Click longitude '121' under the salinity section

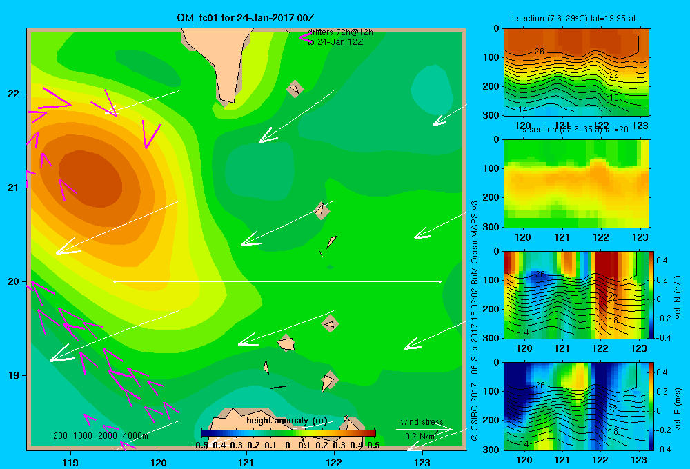(562, 237)
